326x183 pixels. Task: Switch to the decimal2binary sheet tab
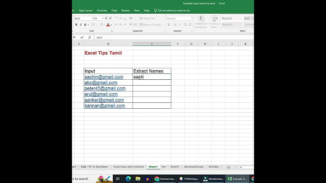point(194,167)
